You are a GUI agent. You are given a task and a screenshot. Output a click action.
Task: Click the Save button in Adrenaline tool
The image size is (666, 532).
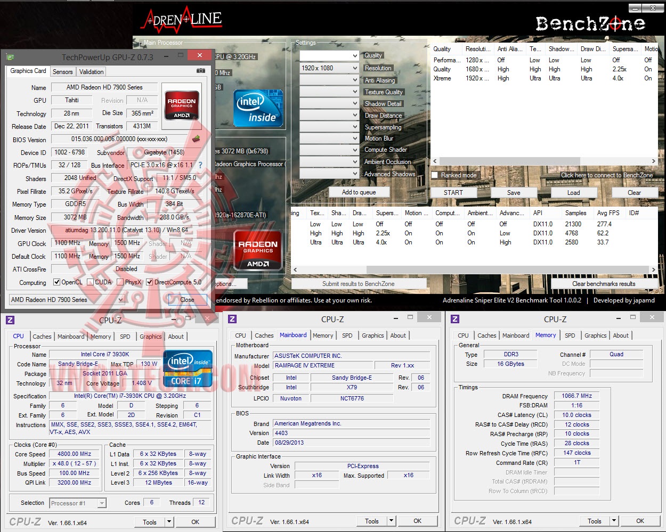pyautogui.click(x=514, y=193)
